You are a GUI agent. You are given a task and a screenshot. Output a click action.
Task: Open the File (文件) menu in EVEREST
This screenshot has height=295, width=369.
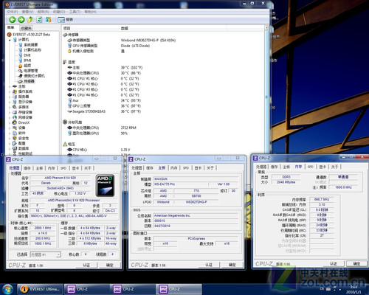point(13,12)
